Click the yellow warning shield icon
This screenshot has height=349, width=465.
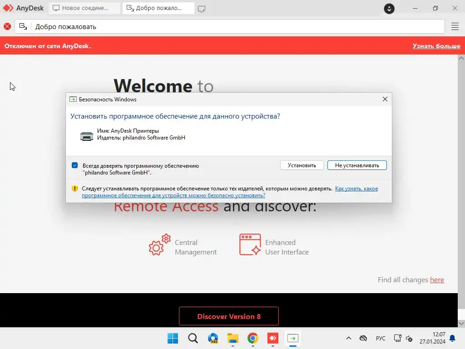75,189
